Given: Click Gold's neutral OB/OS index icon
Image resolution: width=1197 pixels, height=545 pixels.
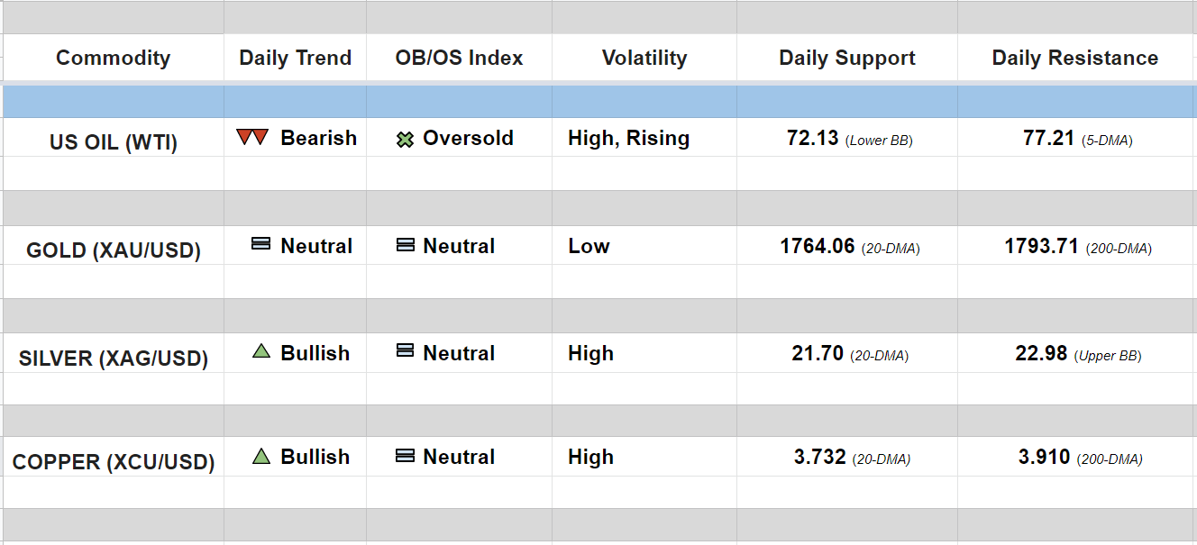Looking at the screenshot, I should [x=406, y=245].
